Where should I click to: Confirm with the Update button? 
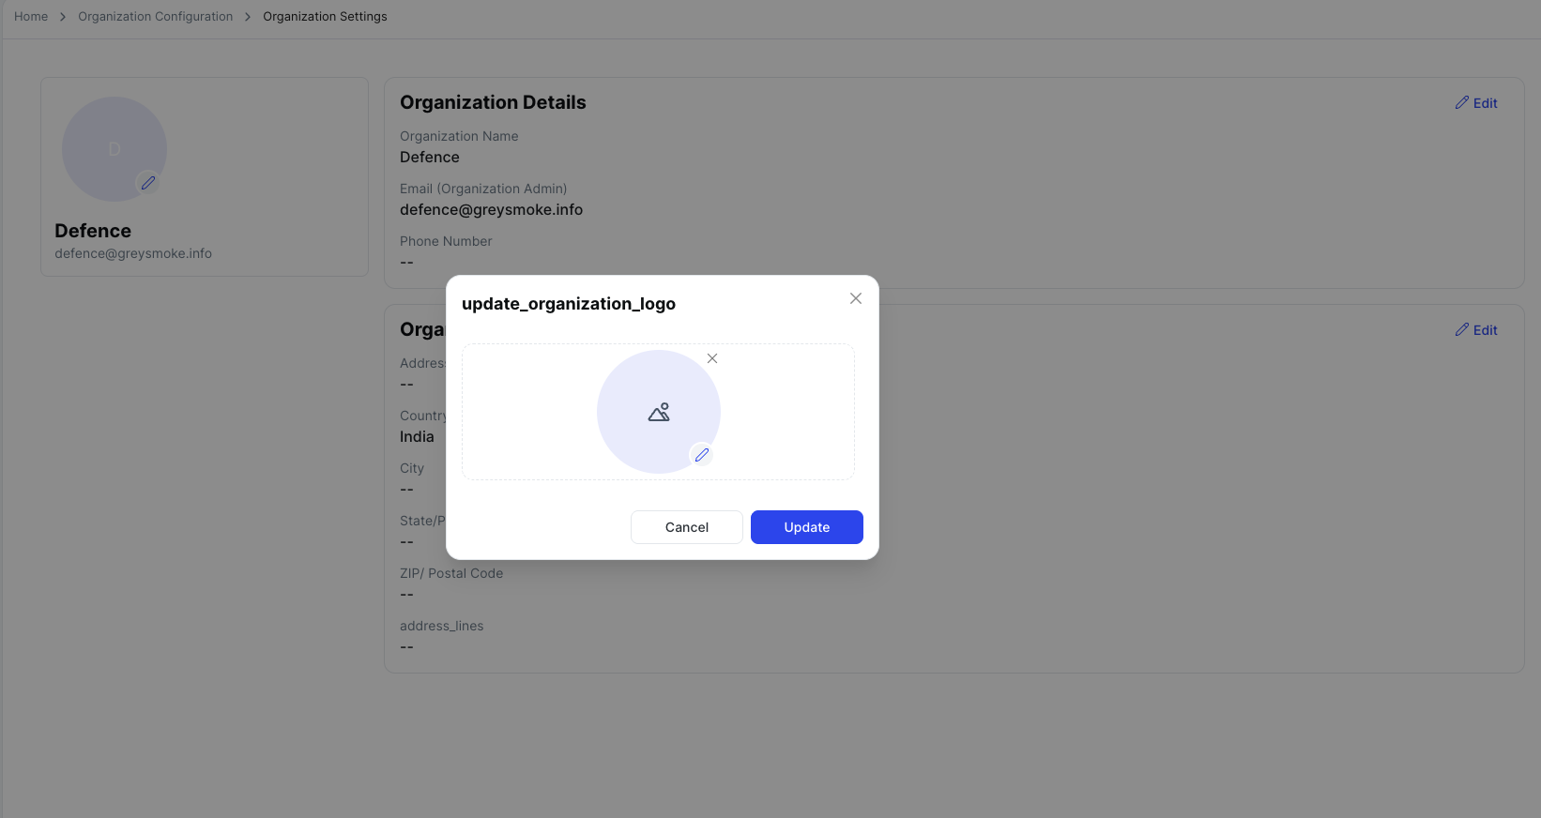point(806,527)
